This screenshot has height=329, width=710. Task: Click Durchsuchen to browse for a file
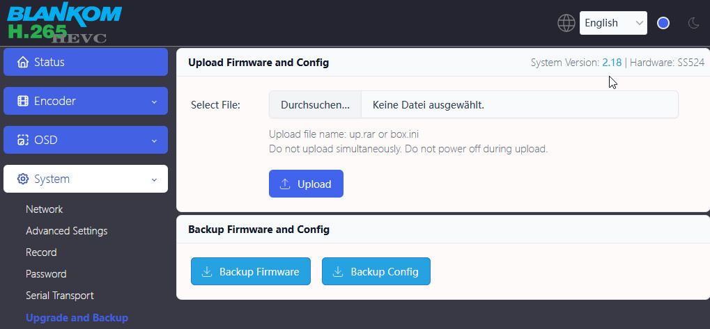tap(315, 105)
